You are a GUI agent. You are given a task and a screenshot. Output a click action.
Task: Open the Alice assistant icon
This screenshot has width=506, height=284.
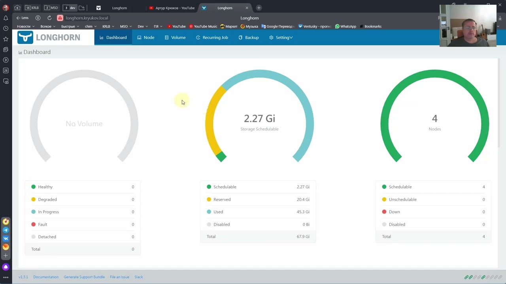coord(6,267)
